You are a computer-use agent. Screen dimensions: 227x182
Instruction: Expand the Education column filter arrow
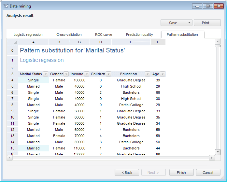148,74
